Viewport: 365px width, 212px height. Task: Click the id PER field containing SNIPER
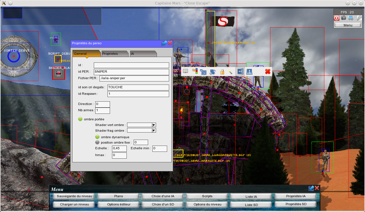[131, 72]
